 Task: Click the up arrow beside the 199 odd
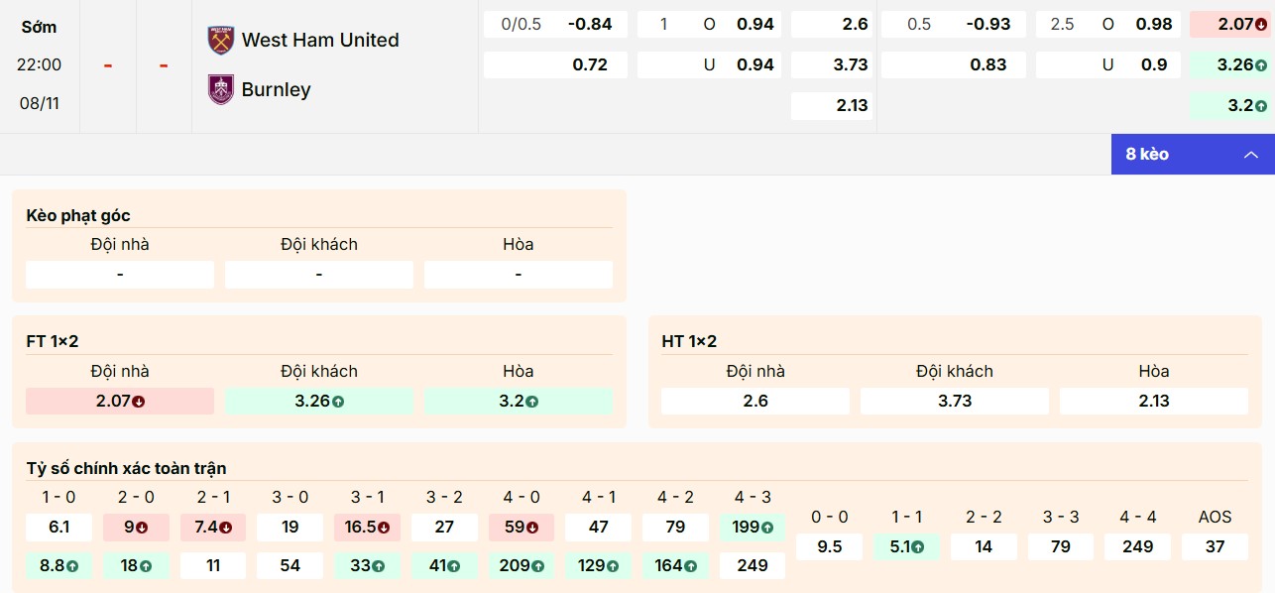tap(768, 528)
